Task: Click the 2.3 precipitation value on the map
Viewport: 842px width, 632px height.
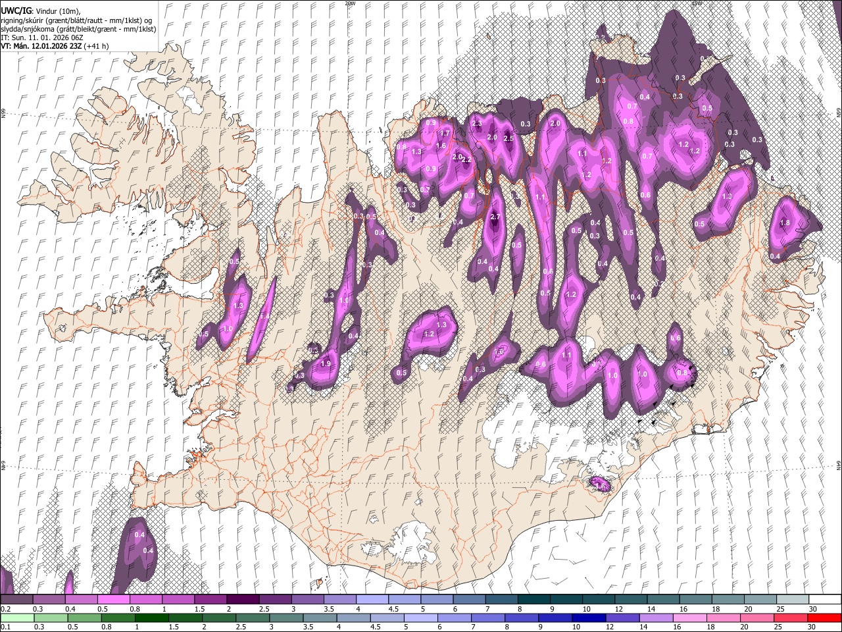Action: [x=477, y=123]
